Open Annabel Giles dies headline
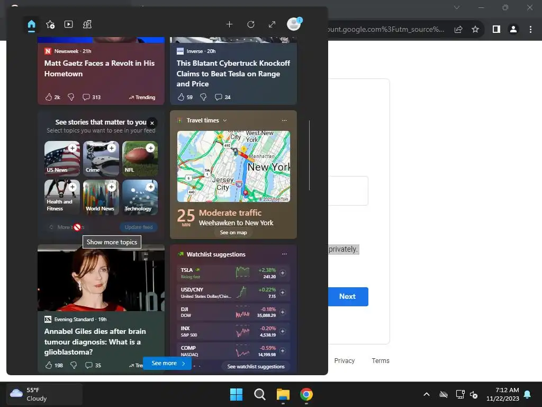The height and width of the screenshot is (407, 542). tap(95, 342)
